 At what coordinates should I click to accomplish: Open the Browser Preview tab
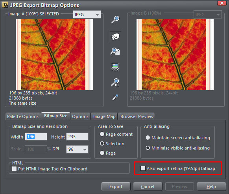click(137, 116)
